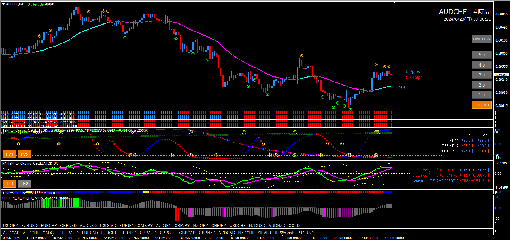Choose the EURNZD pair
Image resolution: width=510 pixels, height=240 pixels.
pyautogui.click(x=129, y=233)
